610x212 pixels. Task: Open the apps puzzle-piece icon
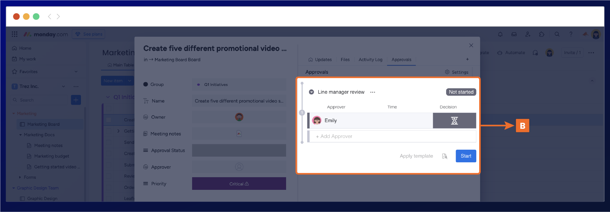pos(542,34)
